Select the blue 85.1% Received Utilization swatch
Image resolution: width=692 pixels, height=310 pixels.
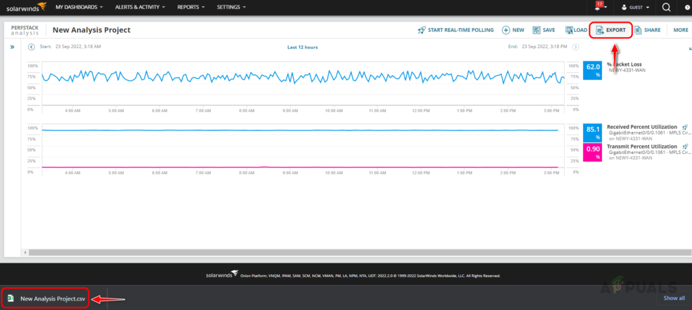(x=592, y=133)
